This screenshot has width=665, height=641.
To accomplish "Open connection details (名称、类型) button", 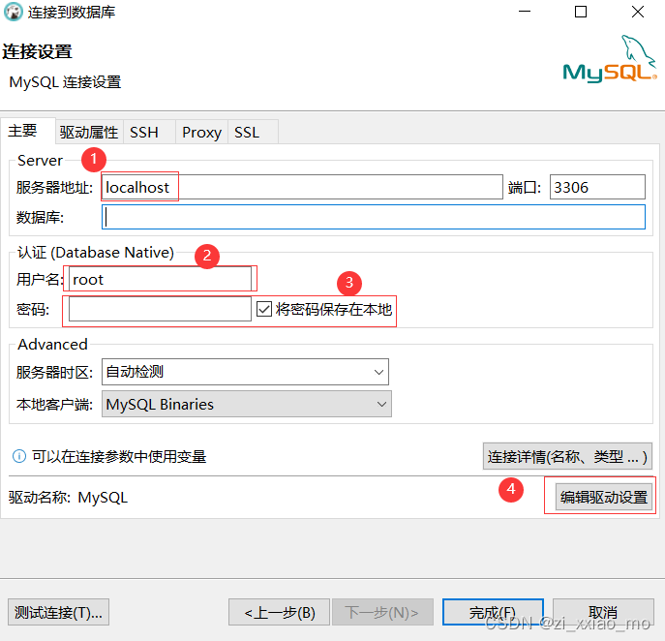I will [566, 456].
